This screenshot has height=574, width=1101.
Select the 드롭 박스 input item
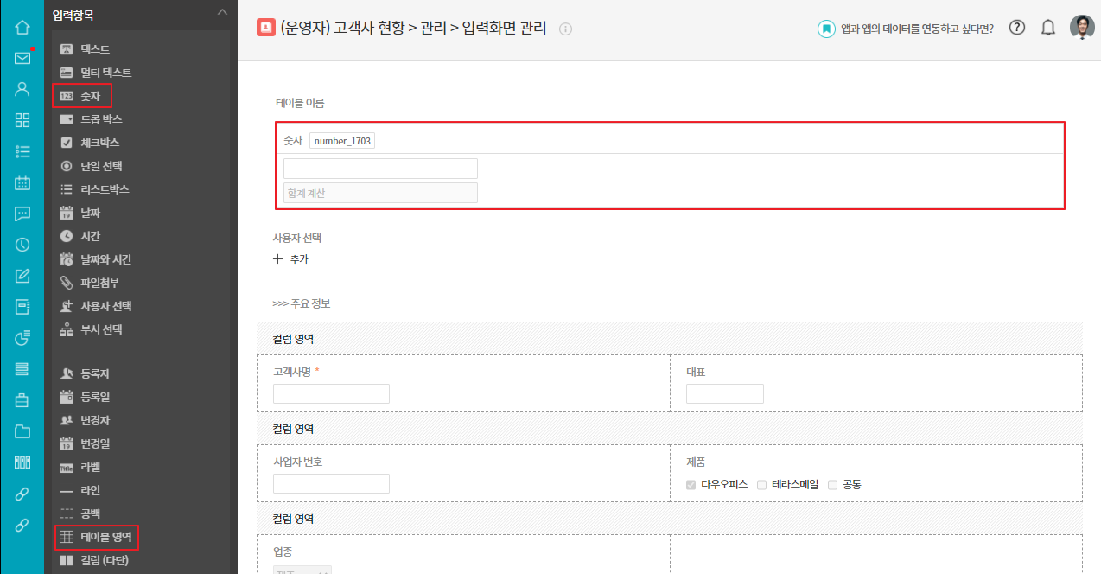point(100,119)
